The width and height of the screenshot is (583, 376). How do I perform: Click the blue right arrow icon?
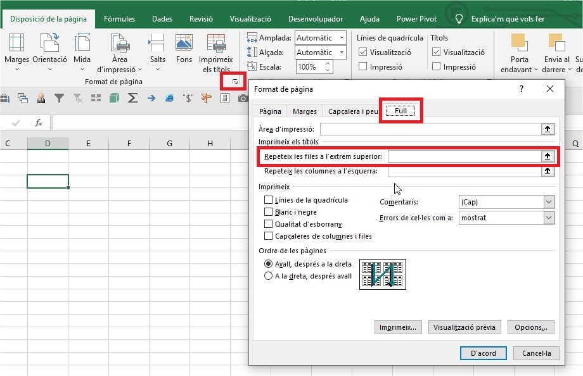151,98
